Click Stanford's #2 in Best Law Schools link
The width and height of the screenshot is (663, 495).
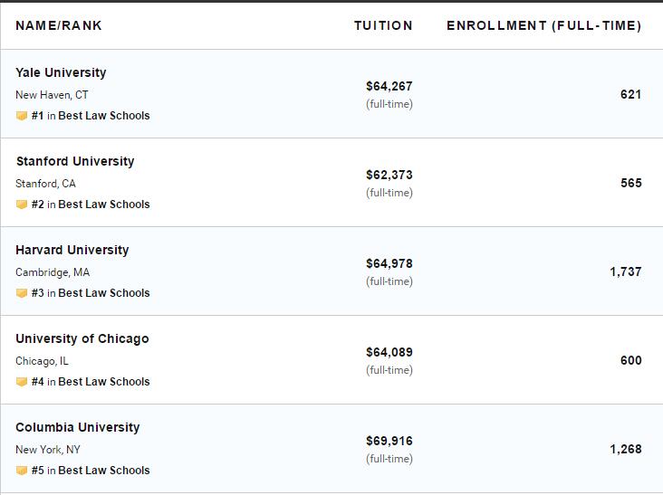tap(91, 205)
